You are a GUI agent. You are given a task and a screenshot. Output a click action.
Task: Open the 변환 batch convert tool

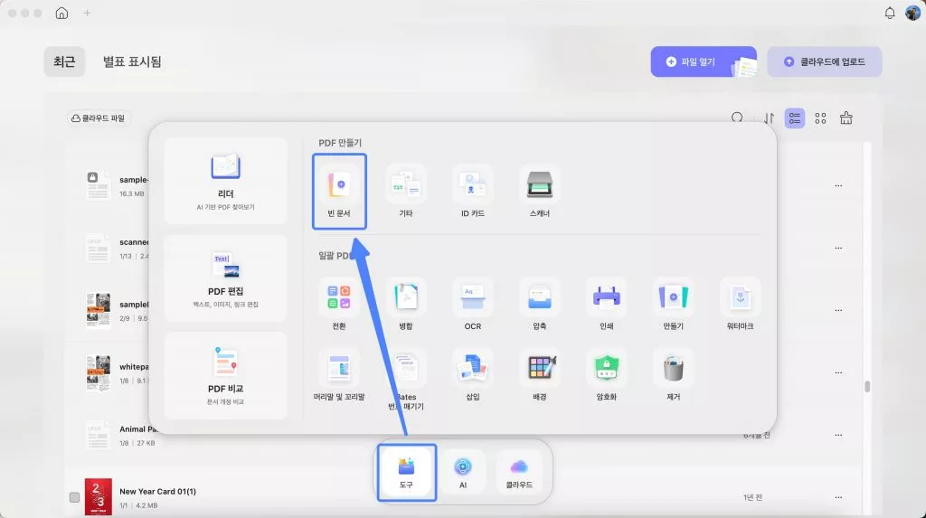click(x=339, y=304)
